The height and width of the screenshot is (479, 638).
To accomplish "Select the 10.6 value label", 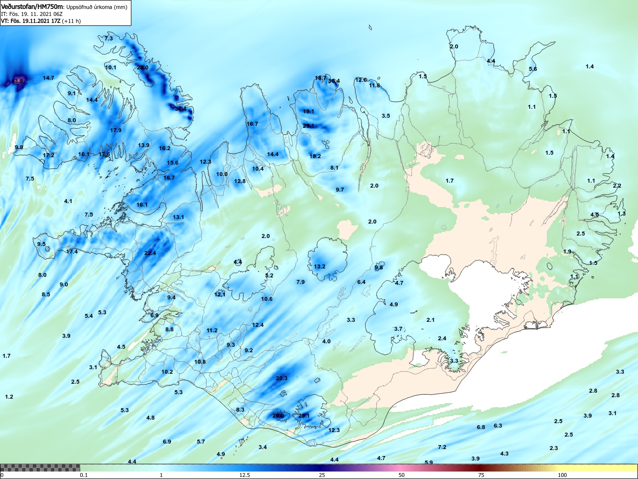I will tap(267, 299).
